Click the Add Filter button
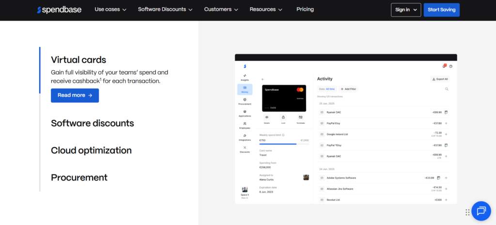This screenshot has height=225, width=496. click(x=348, y=89)
